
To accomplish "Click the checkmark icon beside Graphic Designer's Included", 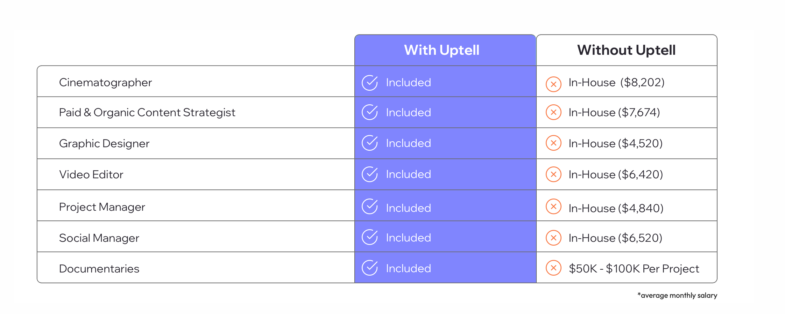I will [x=369, y=143].
